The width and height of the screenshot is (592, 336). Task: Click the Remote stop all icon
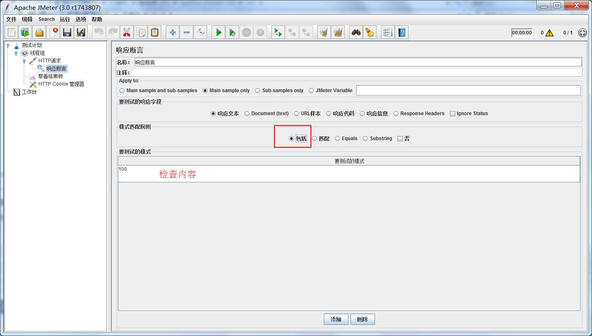[x=292, y=32]
